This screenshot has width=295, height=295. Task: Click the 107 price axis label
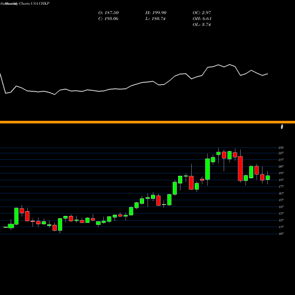tap(281, 234)
